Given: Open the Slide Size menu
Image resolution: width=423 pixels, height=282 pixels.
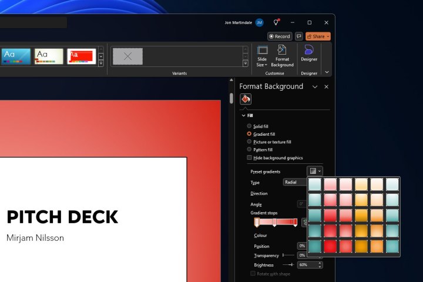Looking at the screenshot, I should point(263,55).
